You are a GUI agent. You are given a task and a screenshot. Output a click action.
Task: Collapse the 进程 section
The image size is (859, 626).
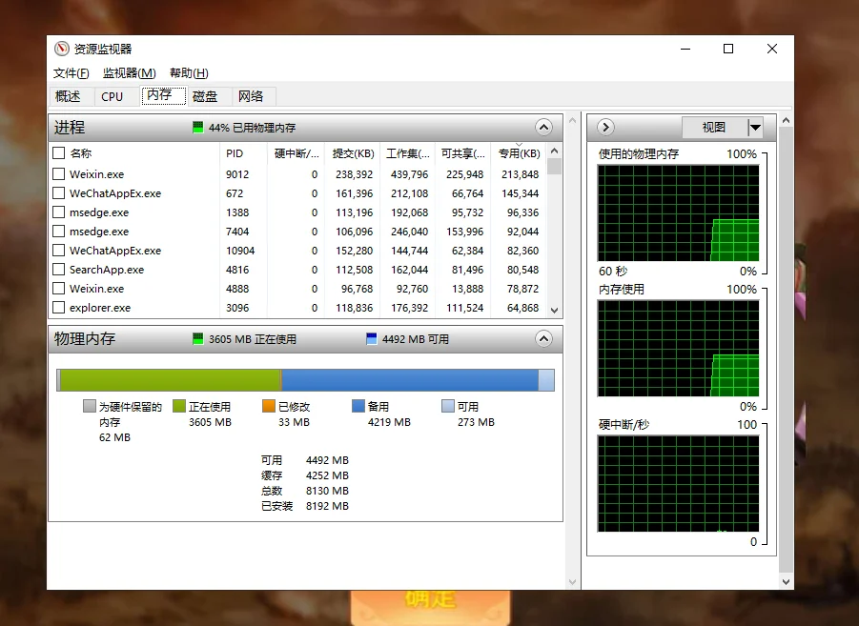click(x=543, y=128)
